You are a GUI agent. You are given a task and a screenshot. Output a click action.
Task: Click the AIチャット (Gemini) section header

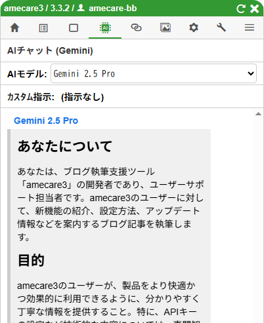50,50
